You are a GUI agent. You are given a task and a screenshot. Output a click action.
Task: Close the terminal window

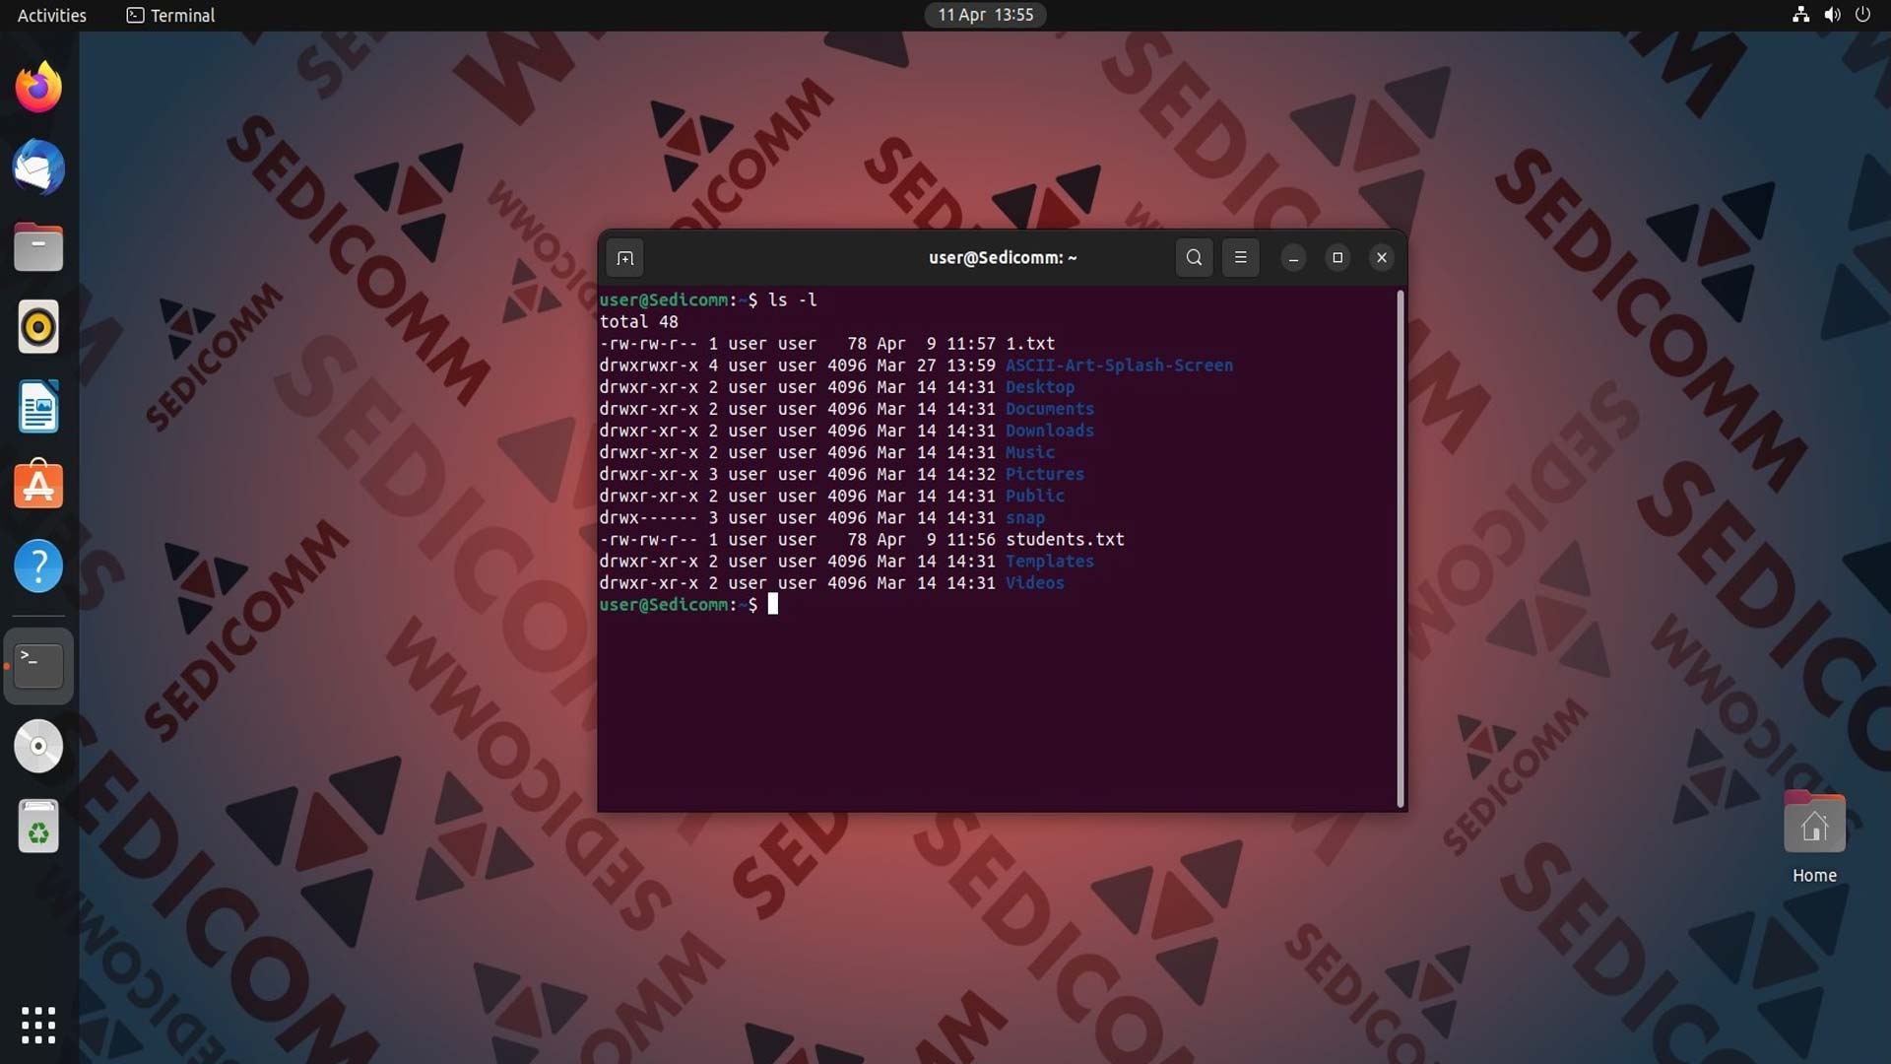1382,258
